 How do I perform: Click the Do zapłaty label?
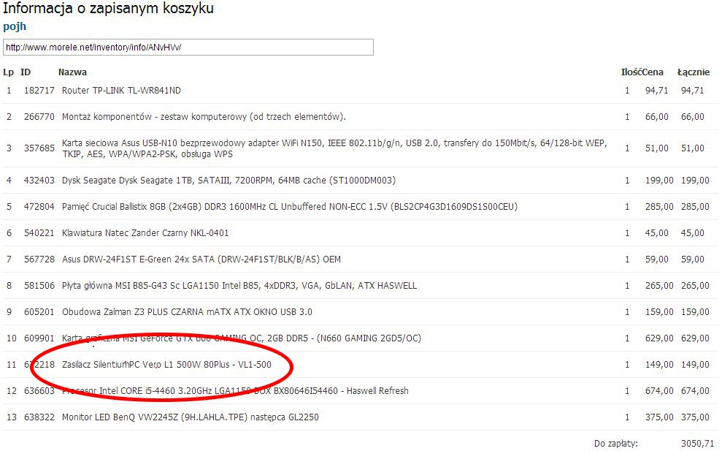(x=616, y=443)
